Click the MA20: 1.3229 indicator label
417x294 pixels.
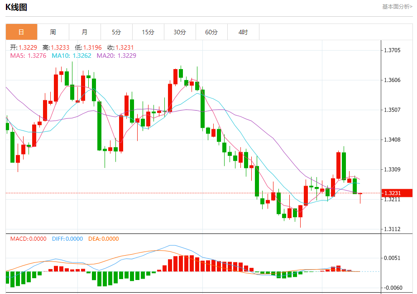[116, 56]
